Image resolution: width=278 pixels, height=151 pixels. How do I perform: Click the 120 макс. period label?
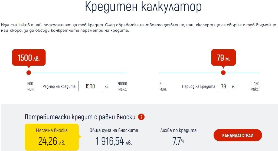click(x=255, y=86)
